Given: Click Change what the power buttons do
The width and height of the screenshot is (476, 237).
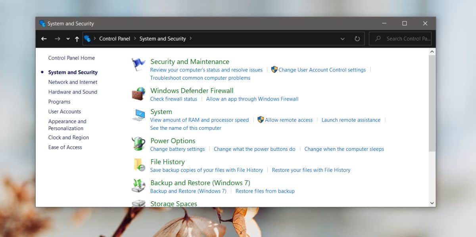Looking at the screenshot, I should (x=255, y=149).
